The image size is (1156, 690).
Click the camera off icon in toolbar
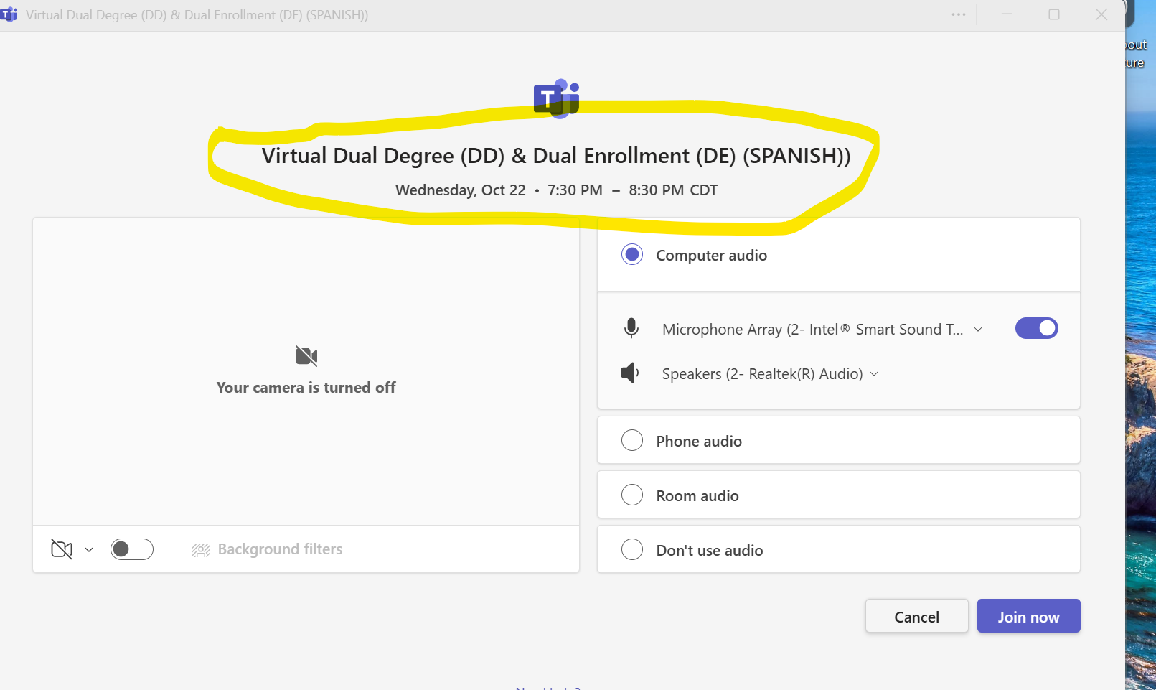62,549
